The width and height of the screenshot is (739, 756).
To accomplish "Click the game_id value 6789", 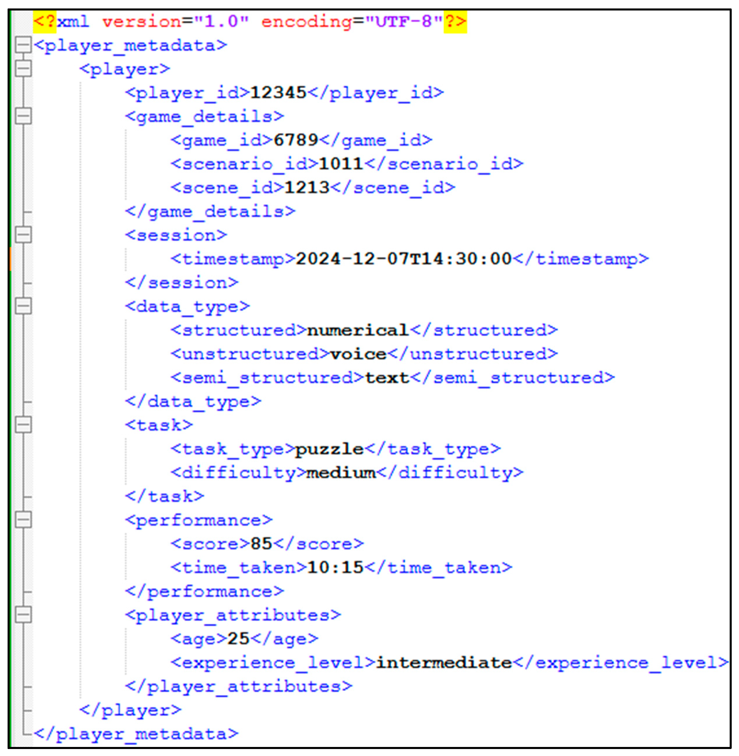I will click(296, 140).
